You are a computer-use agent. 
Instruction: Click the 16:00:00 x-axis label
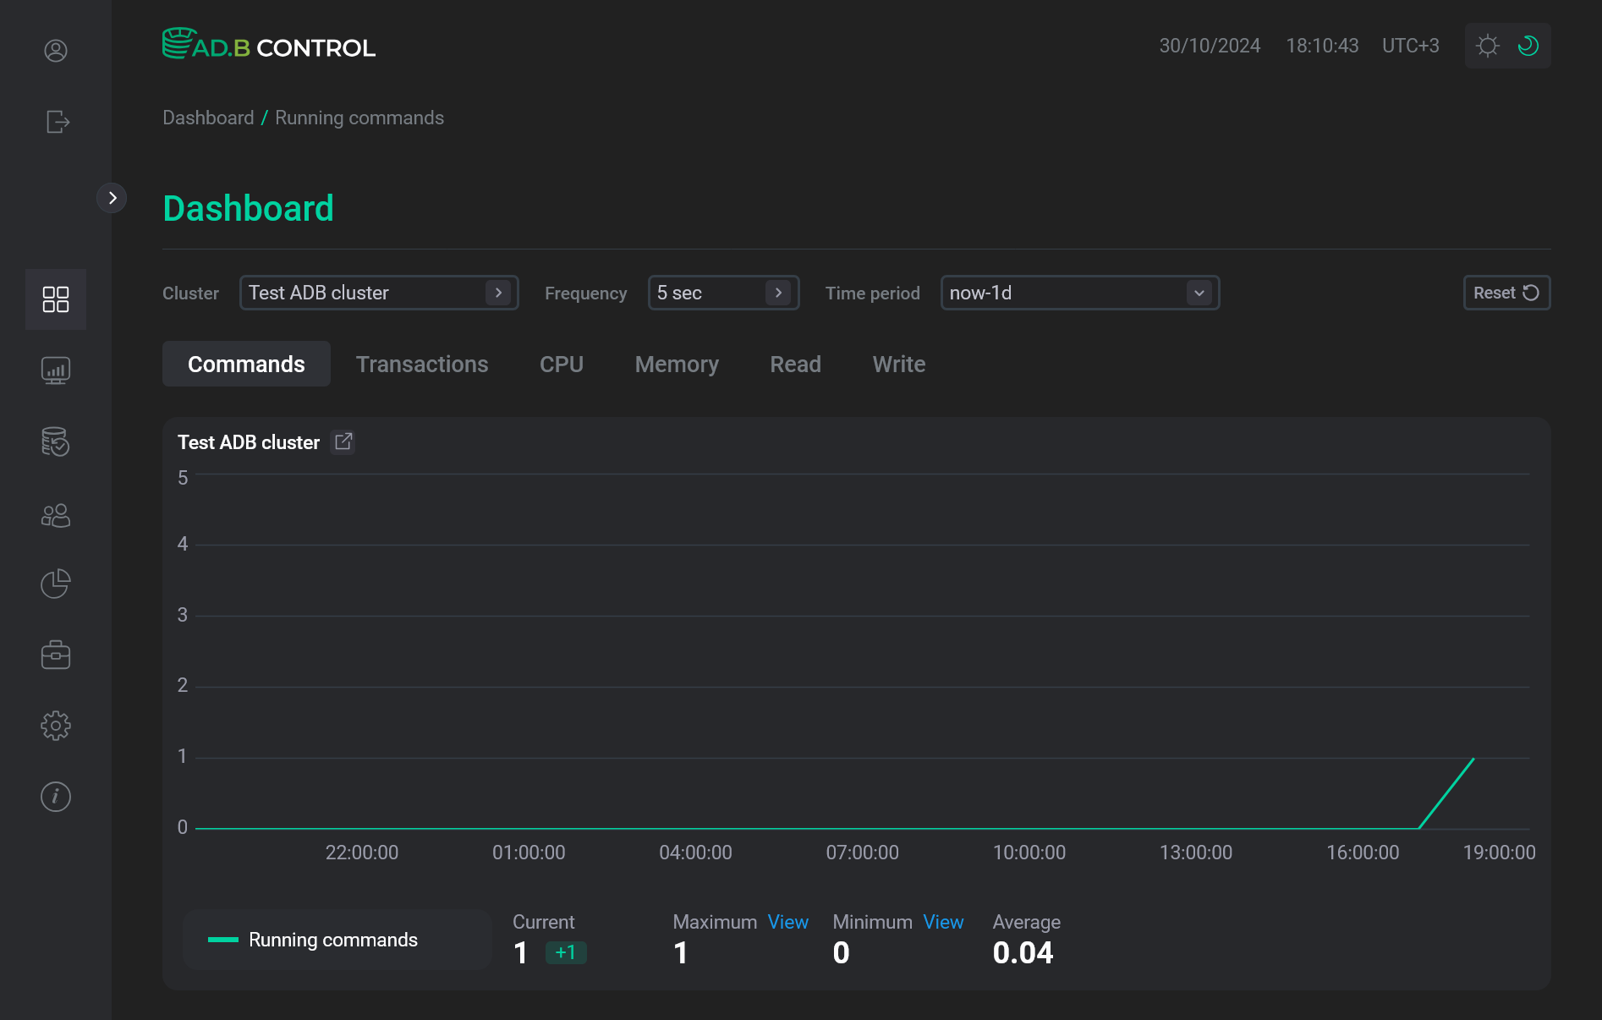pyautogui.click(x=1363, y=853)
